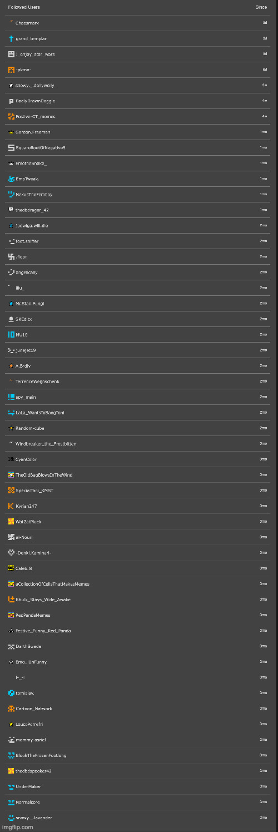Viewport: 278px width, 832px height.
Task: Click the avatar icon next to I_enjoy_star_wars
Action: (x=11, y=54)
